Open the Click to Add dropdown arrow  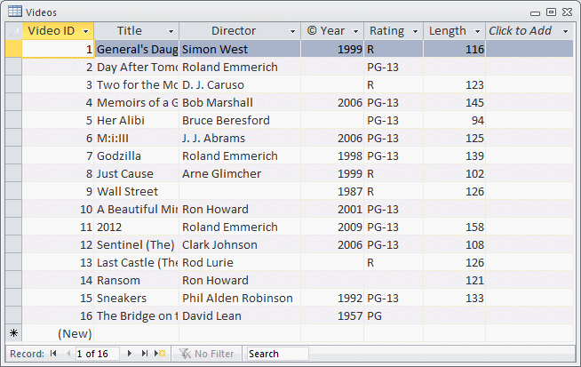565,31
